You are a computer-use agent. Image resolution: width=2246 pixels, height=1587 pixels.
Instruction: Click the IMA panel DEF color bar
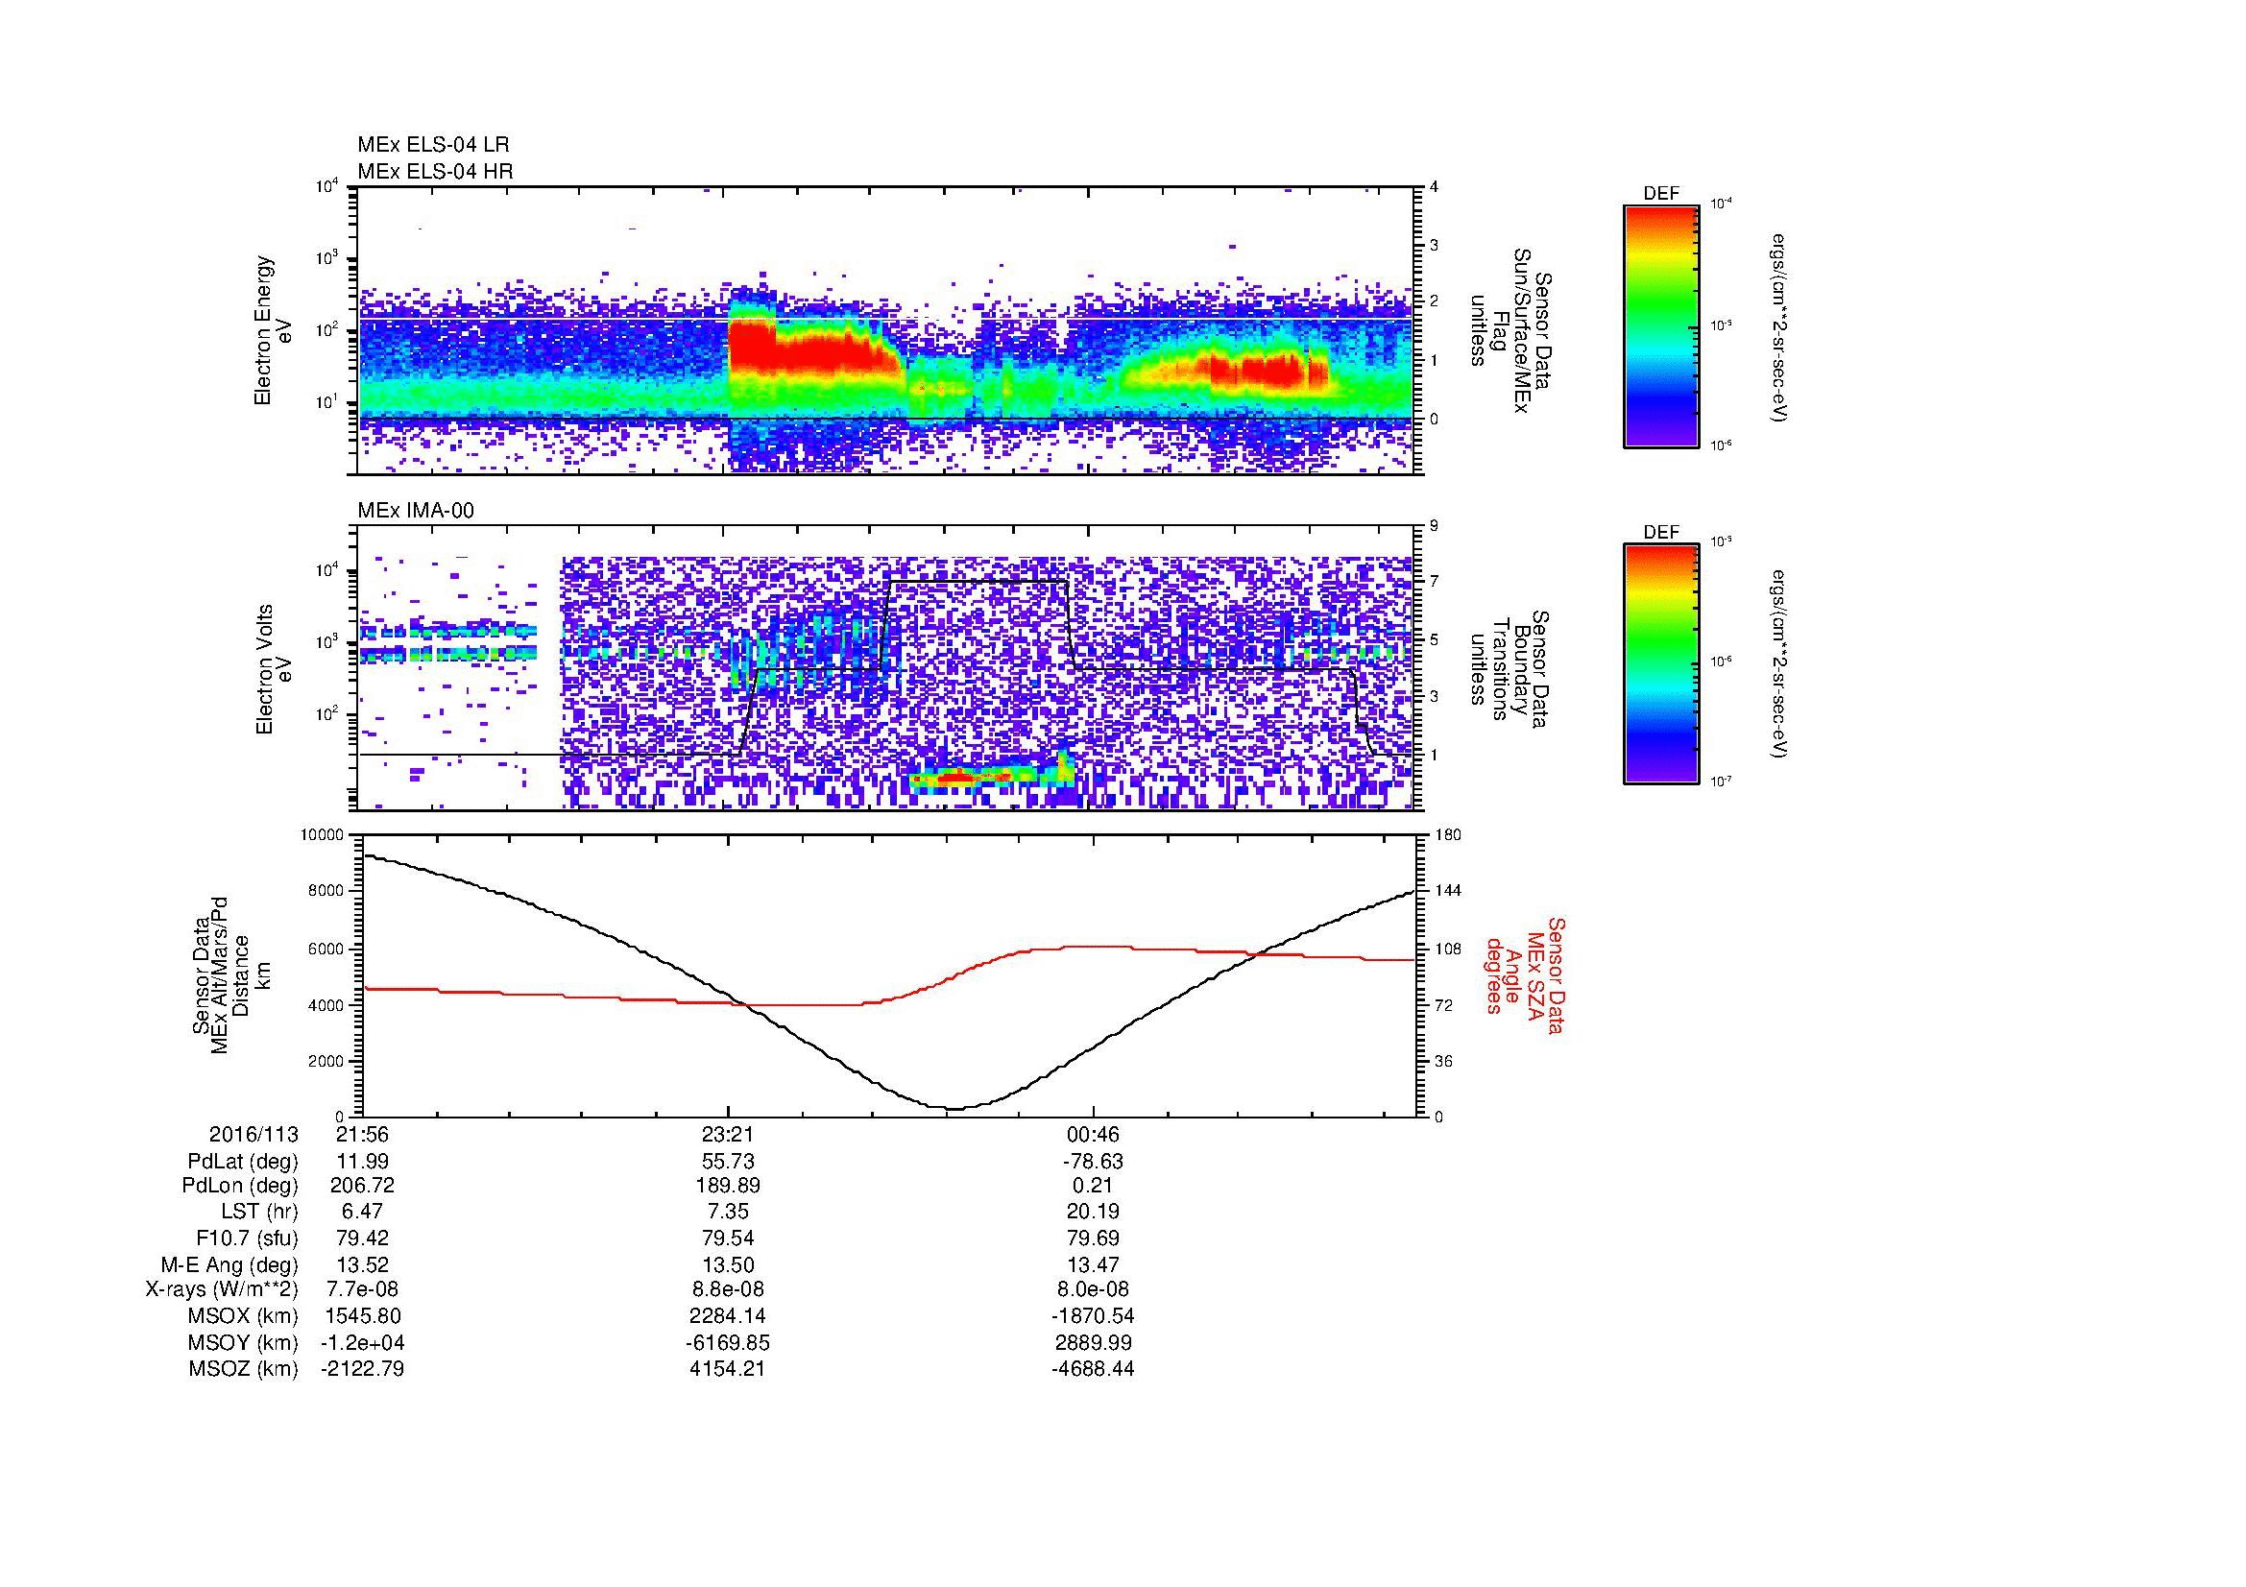[x=1660, y=664]
